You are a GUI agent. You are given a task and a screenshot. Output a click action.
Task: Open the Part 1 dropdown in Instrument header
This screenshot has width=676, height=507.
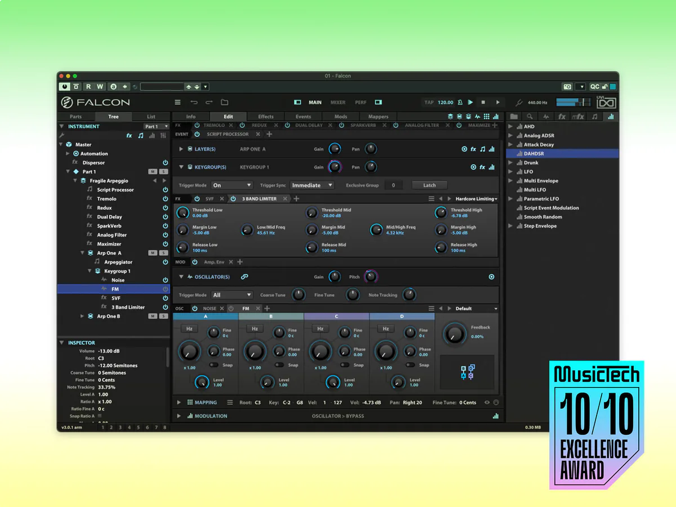pos(156,126)
